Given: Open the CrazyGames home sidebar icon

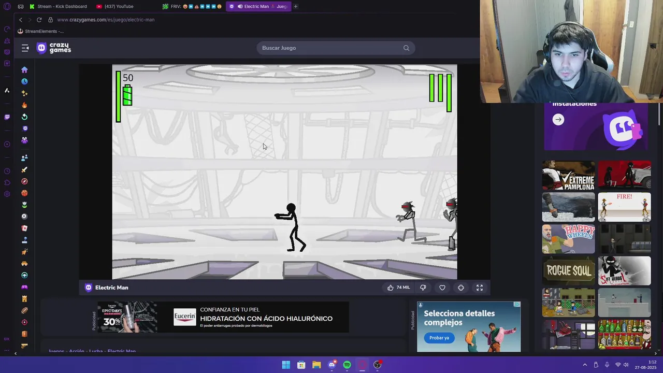Looking at the screenshot, I should pos(24,70).
